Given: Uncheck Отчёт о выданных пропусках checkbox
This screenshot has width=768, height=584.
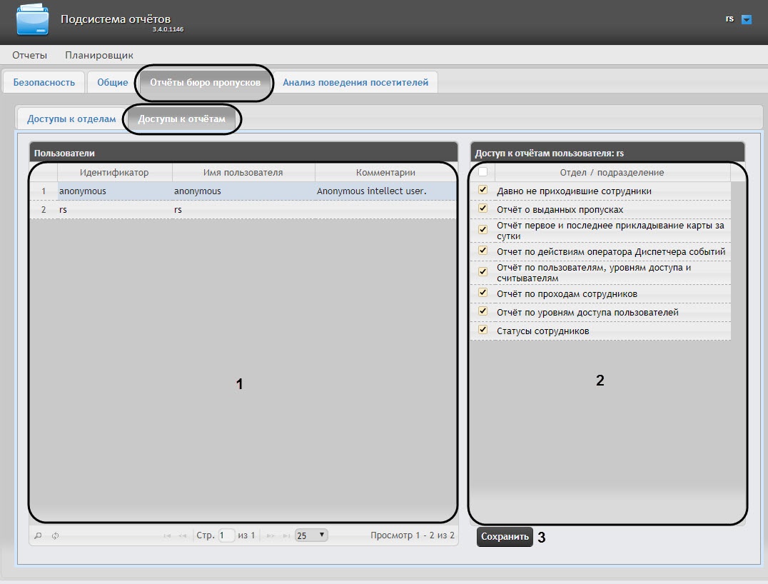Looking at the screenshot, I should point(483,208).
